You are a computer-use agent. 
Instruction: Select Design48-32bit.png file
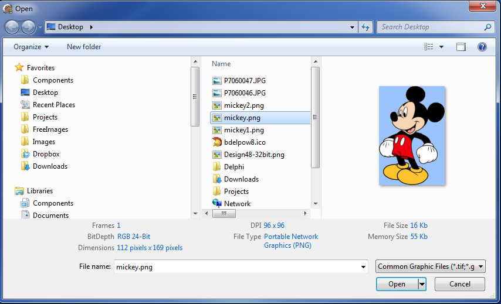click(248, 155)
